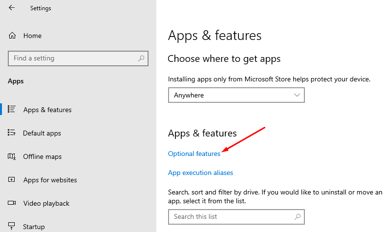Open the App execution aliases link
Viewport: 385px width, 232px height.
pos(200,173)
